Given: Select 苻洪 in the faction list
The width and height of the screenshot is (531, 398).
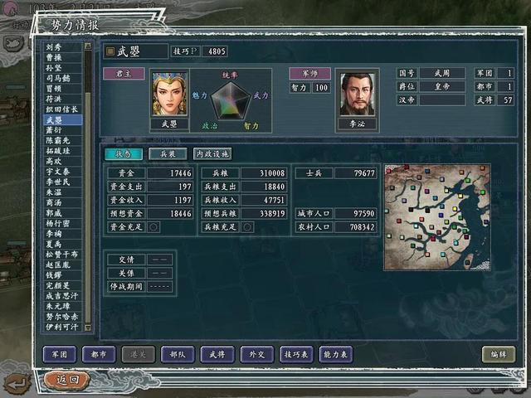Looking at the screenshot, I should 63,99.
